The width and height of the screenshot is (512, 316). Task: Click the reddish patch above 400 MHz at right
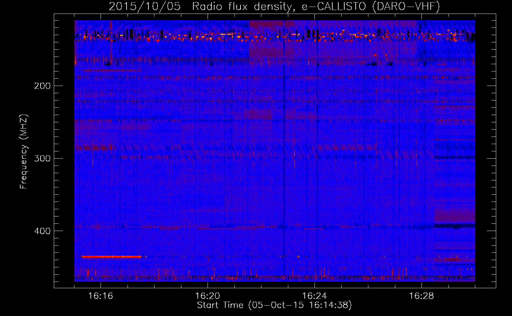click(454, 217)
